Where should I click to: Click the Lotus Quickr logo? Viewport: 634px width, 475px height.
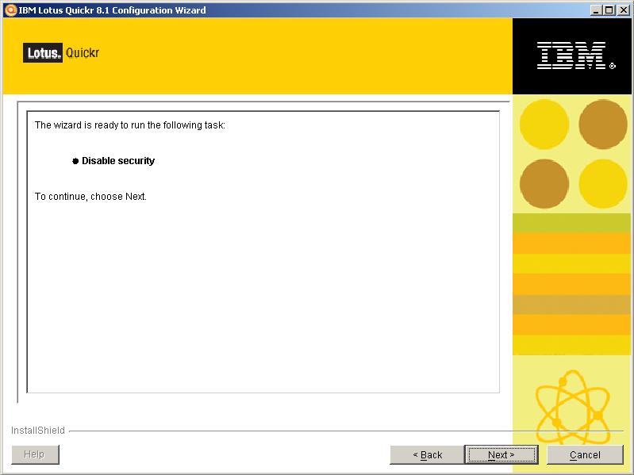(61, 53)
